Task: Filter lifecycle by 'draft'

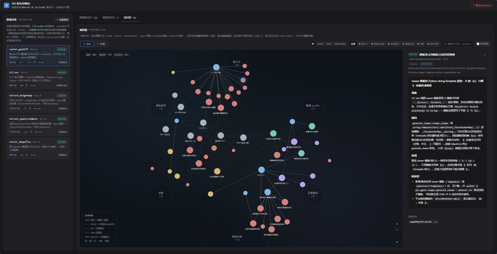Action: pos(329,44)
